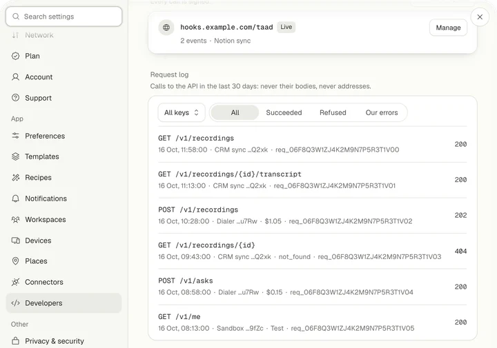Open Notifications settings
497x348 pixels.
64,198
